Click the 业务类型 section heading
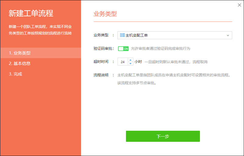Image resolution: width=244 pixels, height=156 pixels. tap(105, 14)
